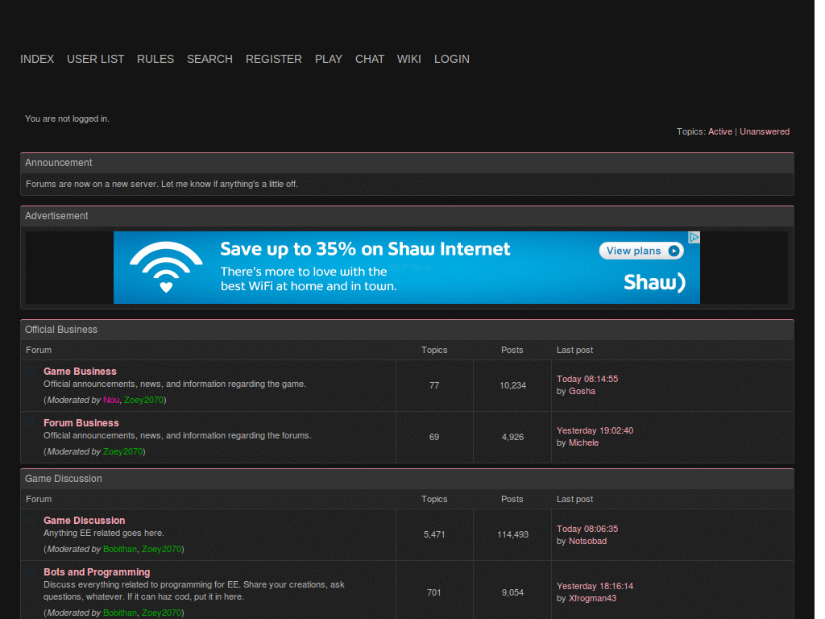View moderator Zoey2070's profile
The height and width of the screenshot is (619, 825).
coord(144,400)
